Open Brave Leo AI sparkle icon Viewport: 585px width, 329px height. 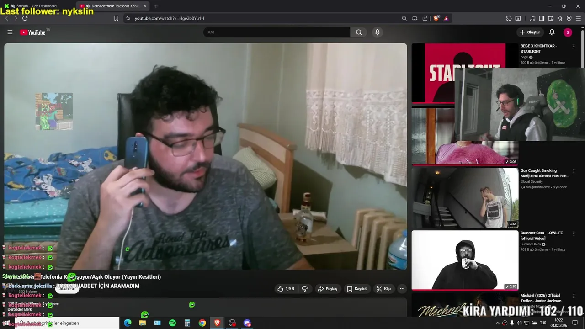click(560, 18)
